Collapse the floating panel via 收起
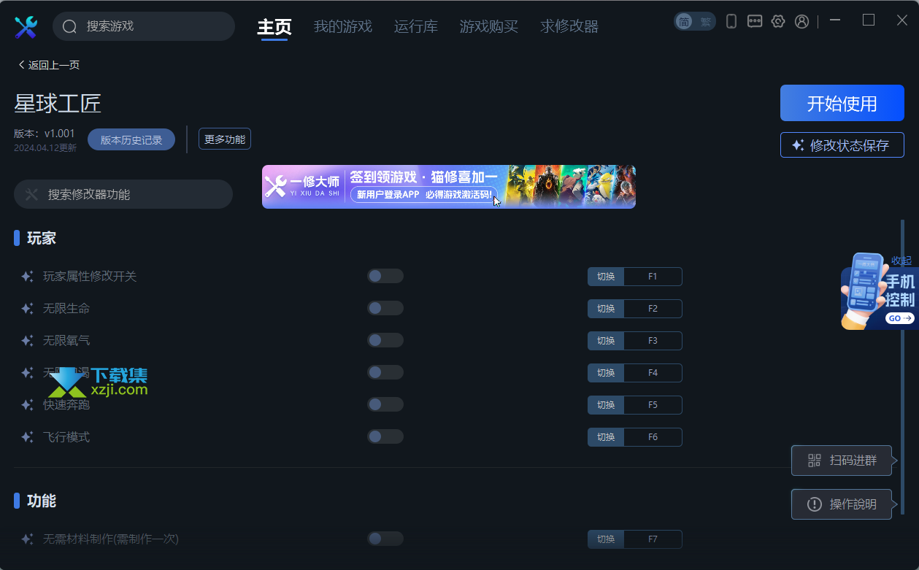The width and height of the screenshot is (919, 570). (901, 261)
